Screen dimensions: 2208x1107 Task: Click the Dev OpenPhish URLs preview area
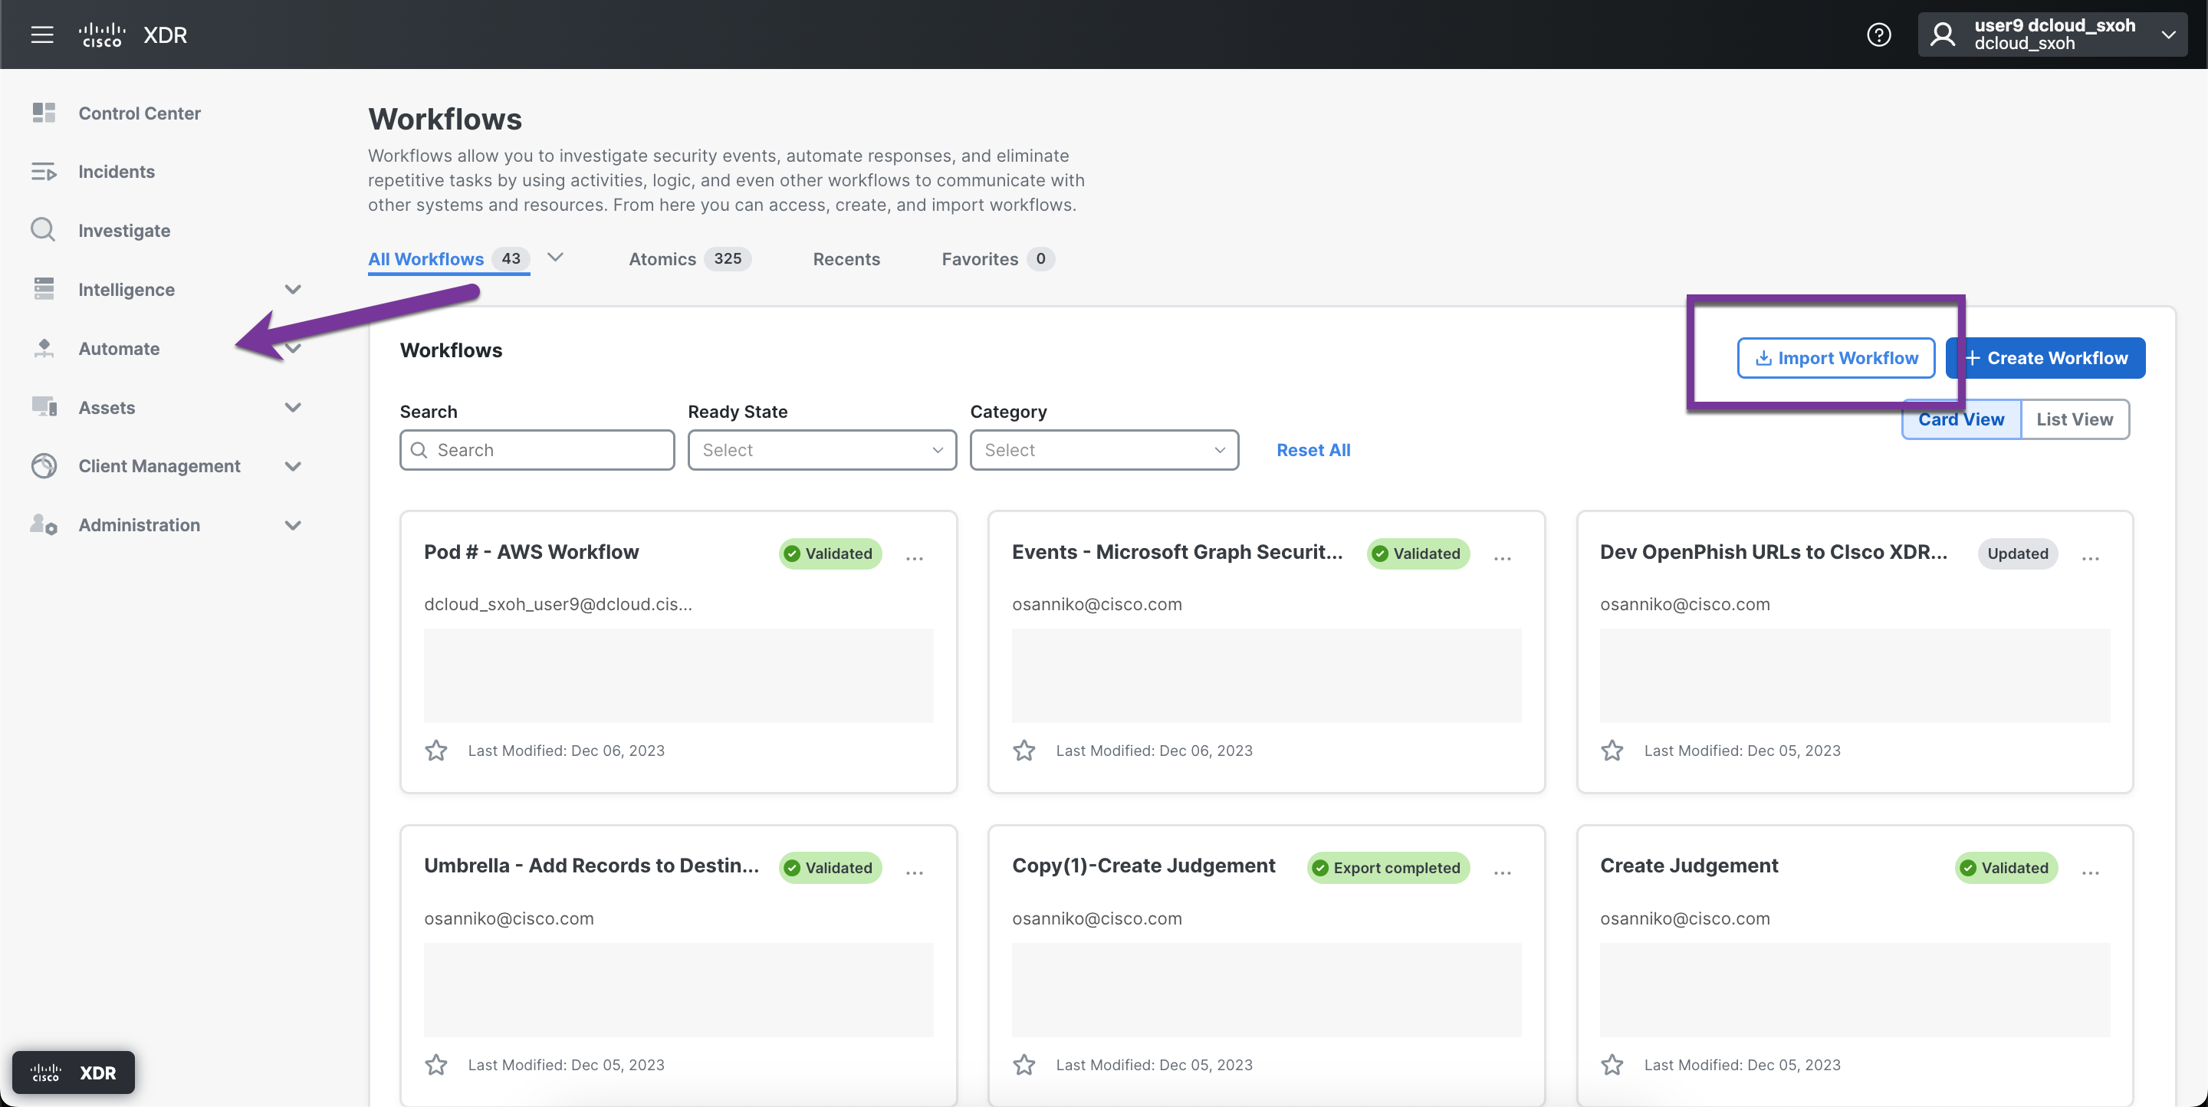click(1855, 675)
